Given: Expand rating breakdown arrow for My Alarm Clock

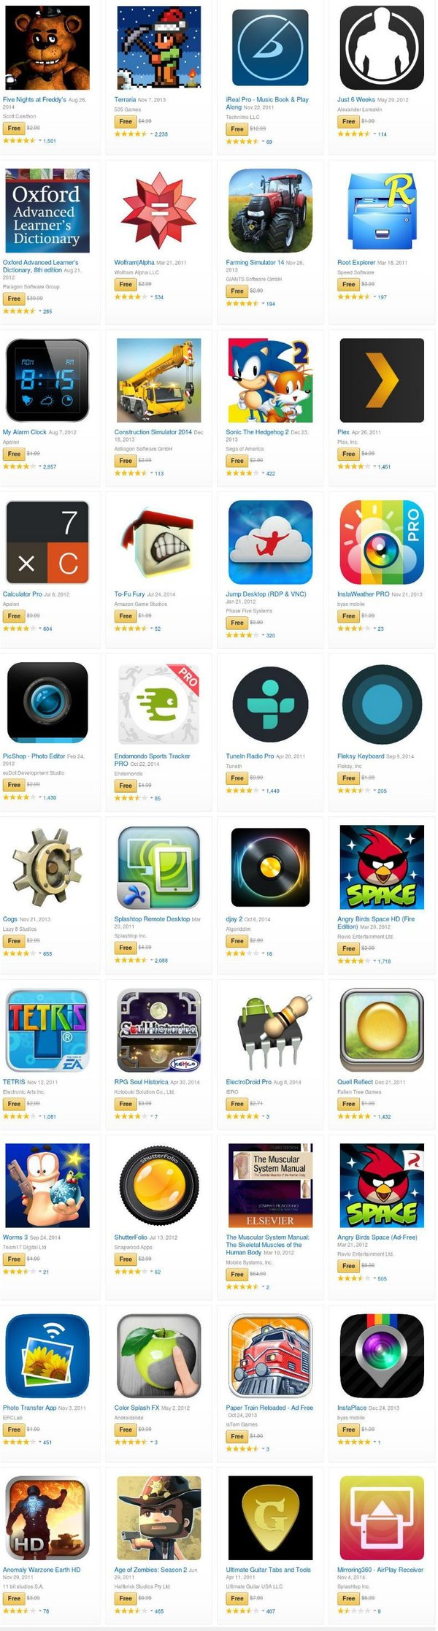Looking at the screenshot, I should coord(39,467).
